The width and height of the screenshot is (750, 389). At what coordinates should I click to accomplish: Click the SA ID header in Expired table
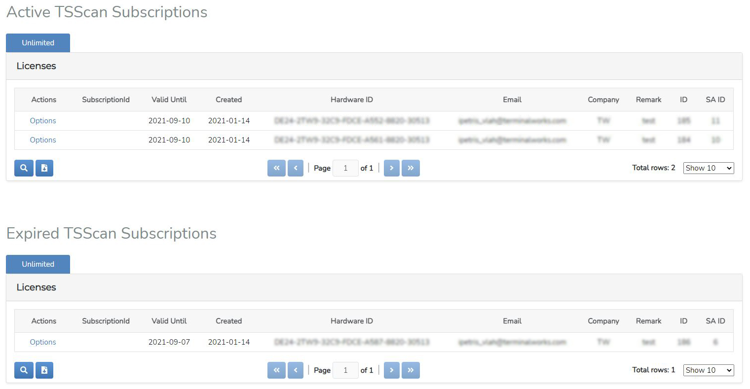point(715,321)
